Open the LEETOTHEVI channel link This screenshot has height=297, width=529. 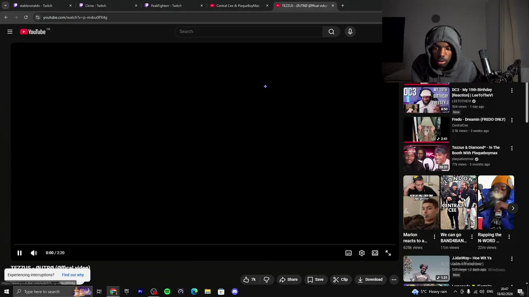(461, 101)
